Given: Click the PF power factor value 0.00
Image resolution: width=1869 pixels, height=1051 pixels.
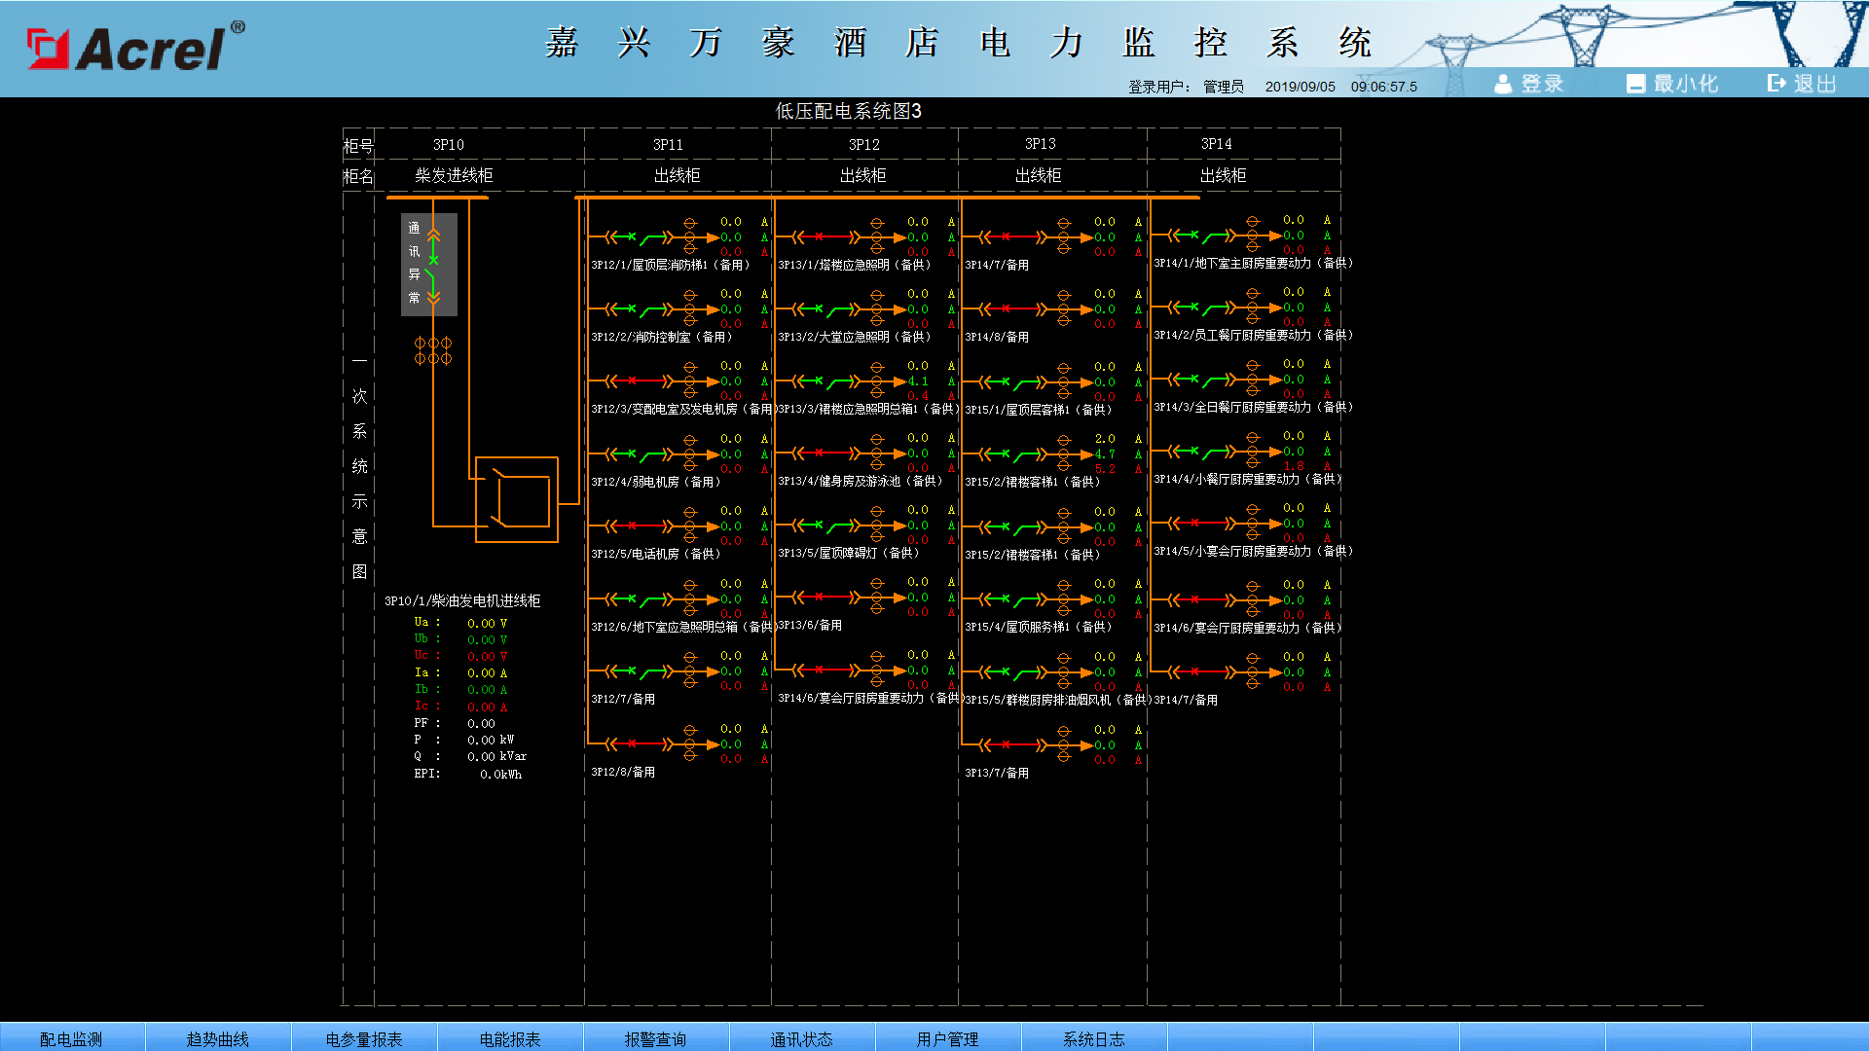Looking at the screenshot, I should coord(481,723).
